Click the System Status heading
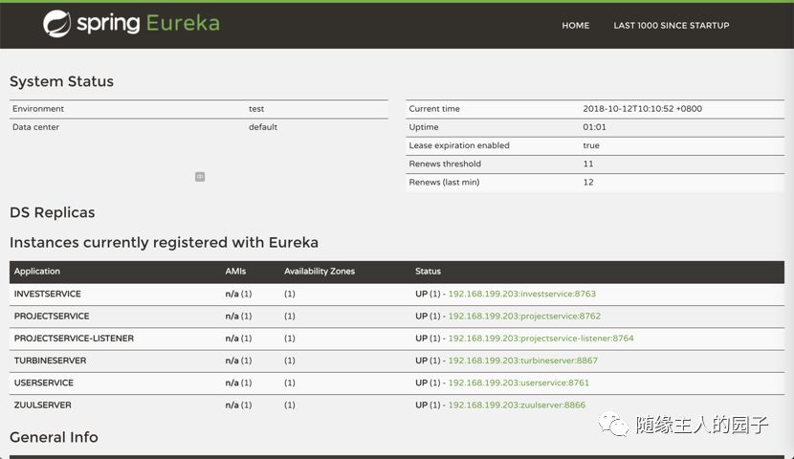The image size is (794, 459). tap(62, 81)
